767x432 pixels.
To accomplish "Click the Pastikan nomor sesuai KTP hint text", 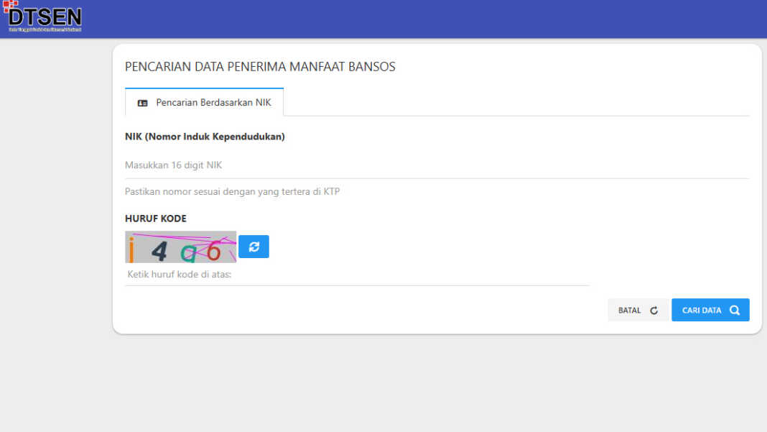I will pos(233,191).
